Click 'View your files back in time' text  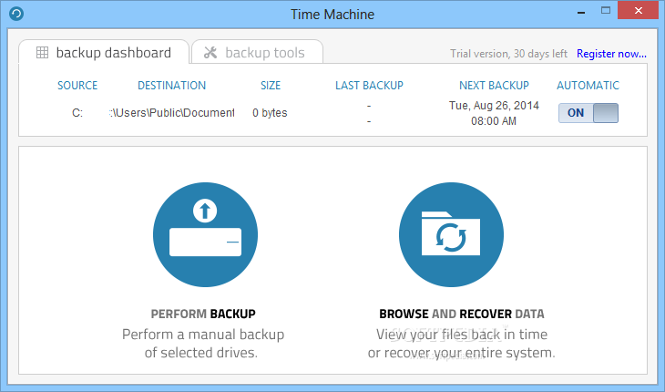coord(462,335)
